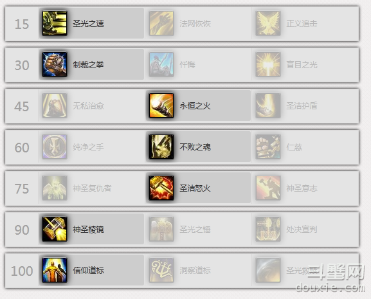Pick the 处决宣判 talent option
371x299 pixels.
[302, 229]
